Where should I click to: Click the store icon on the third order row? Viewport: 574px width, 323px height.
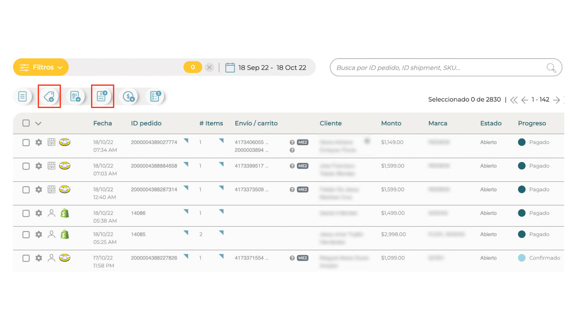52,189
